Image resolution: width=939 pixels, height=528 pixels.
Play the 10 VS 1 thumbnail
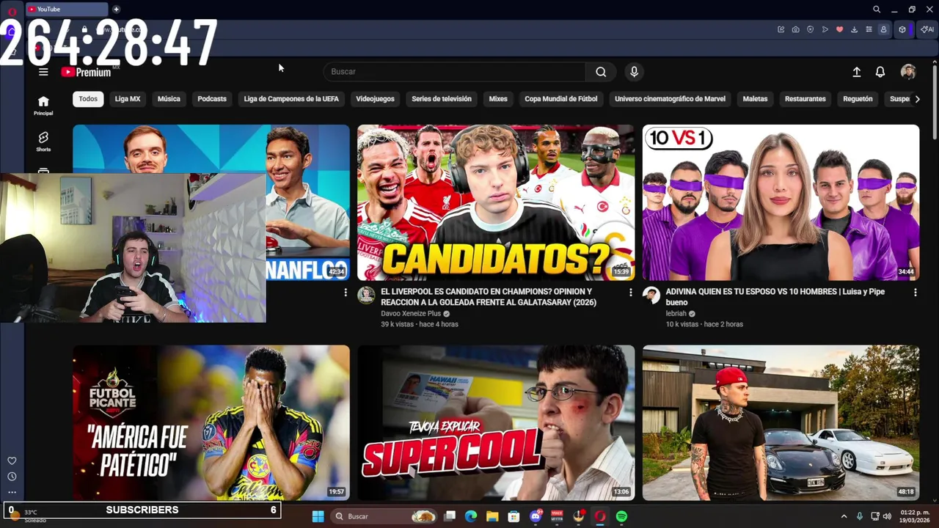tap(781, 202)
